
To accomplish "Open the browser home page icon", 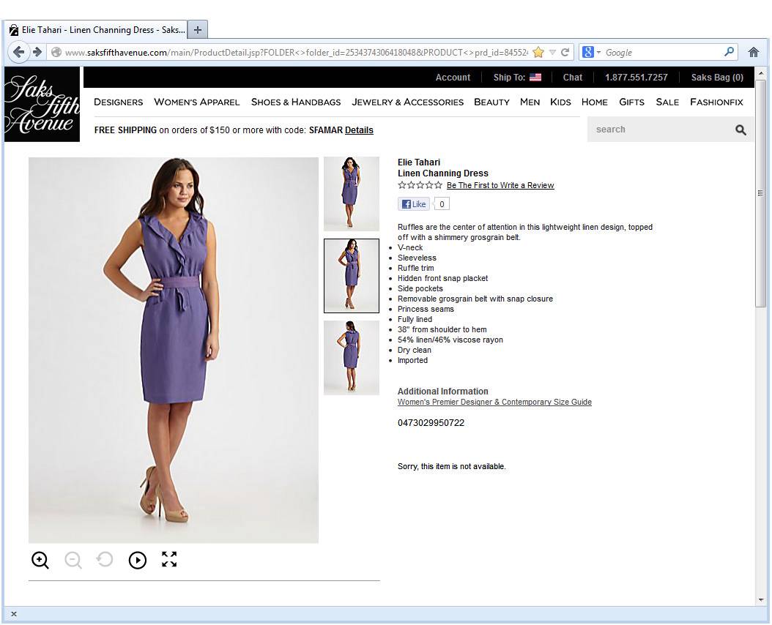I will (753, 52).
